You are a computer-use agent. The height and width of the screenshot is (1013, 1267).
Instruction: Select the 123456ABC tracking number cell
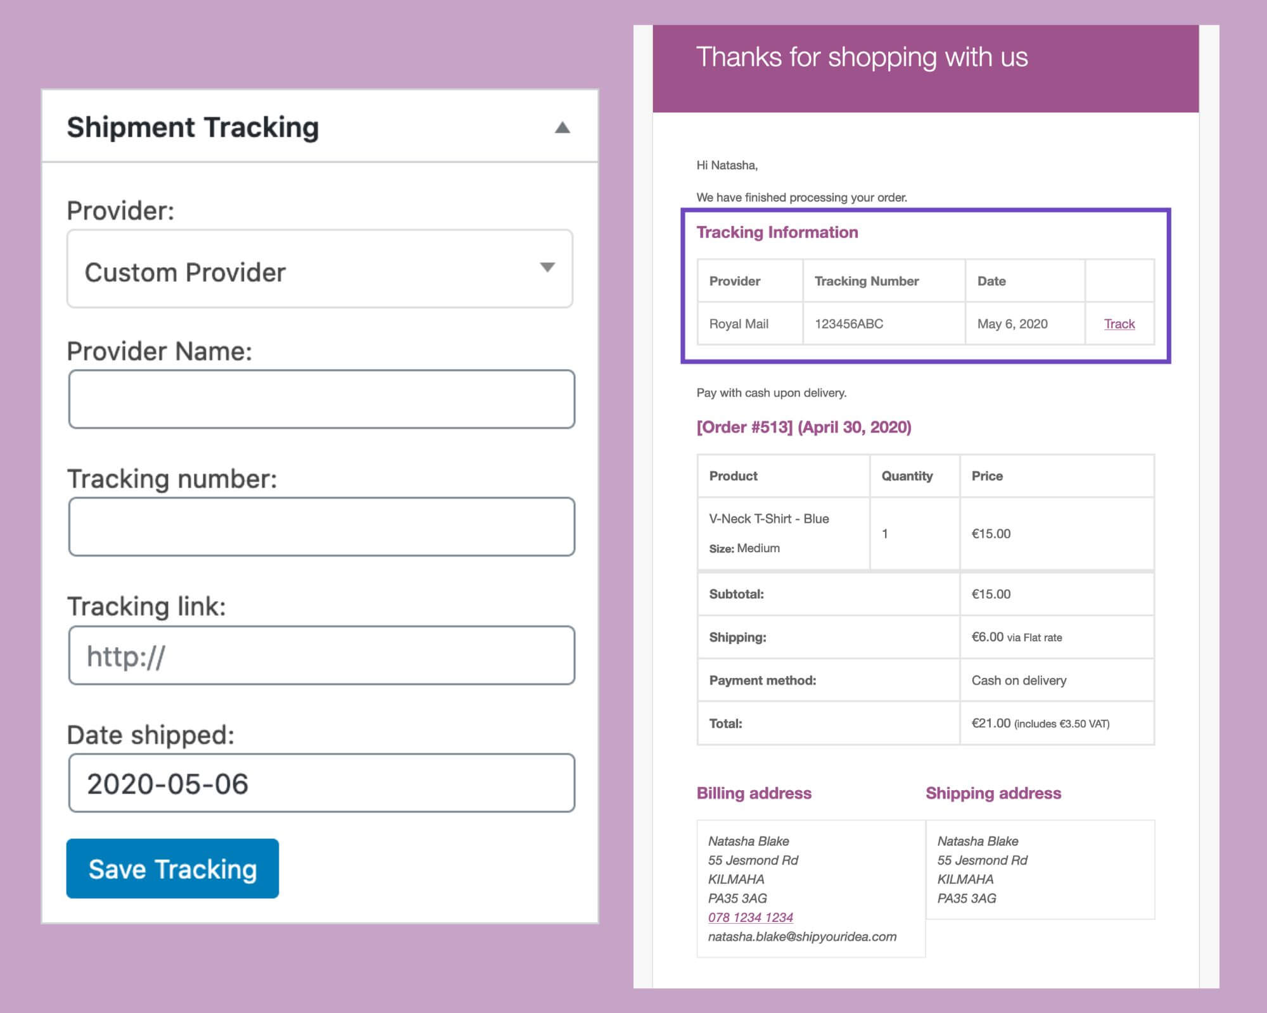[x=849, y=324]
